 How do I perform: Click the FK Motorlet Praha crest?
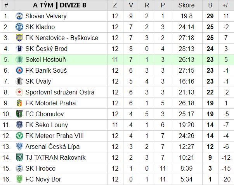(19, 103)
